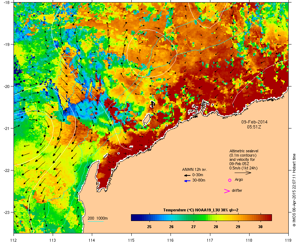299x242 pixels.
Task: Click the colorbar tick label '26'
Action: click(172, 227)
